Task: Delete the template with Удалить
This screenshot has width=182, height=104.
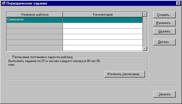Action: (164, 31)
